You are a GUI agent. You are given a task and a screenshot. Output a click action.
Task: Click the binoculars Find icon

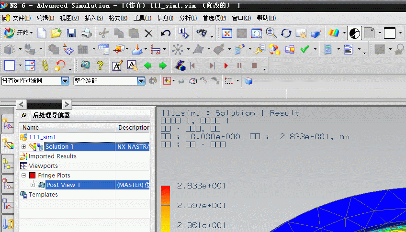point(202,33)
